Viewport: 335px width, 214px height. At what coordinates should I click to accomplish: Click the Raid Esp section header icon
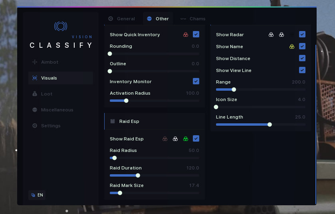[x=113, y=121]
